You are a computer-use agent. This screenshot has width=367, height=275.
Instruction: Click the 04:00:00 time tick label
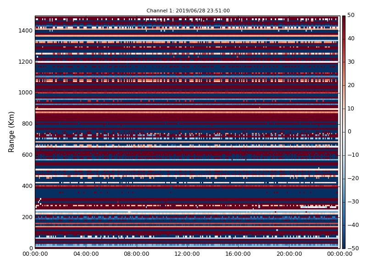(86, 254)
